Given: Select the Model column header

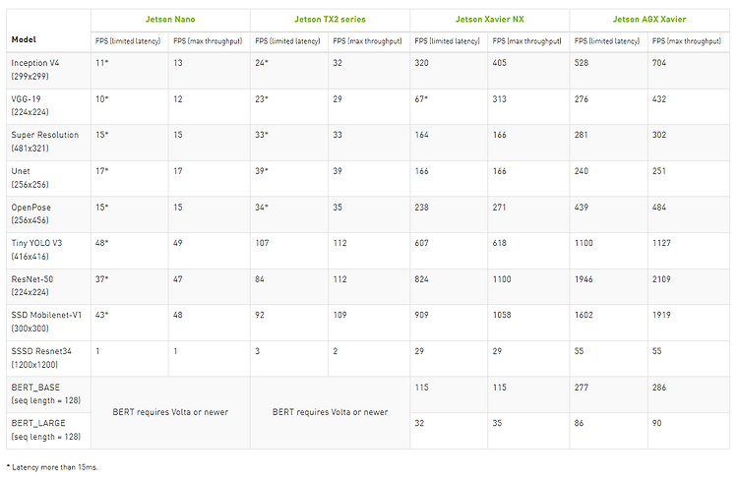Looking at the screenshot, I should point(24,39).
